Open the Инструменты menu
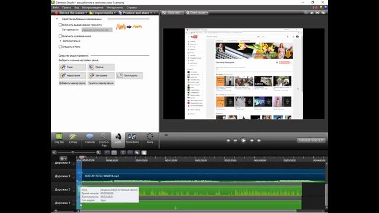This screenshot has height=213, width=379. pos(115,8)
